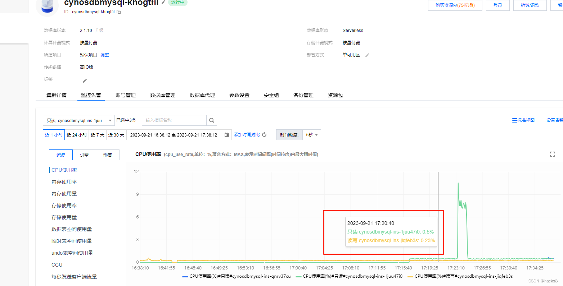The image size is (563, 286).
Task: Select undo表空间使用量 metric
Action: [x=72, y=253]
